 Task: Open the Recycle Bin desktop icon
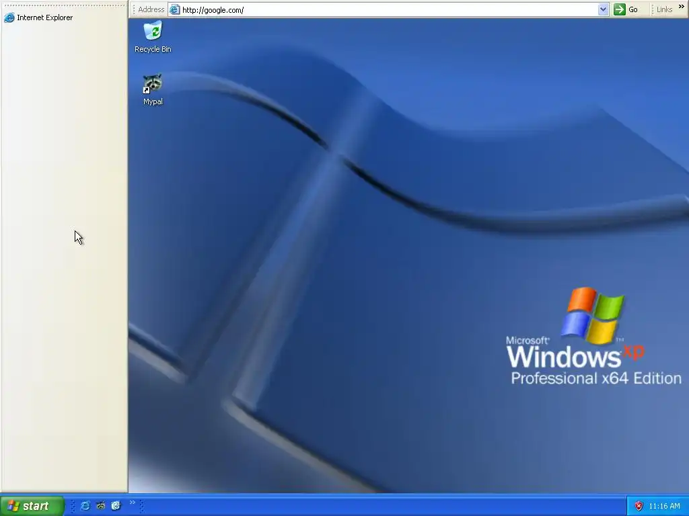pyautogui.click(x=153, y=36)
